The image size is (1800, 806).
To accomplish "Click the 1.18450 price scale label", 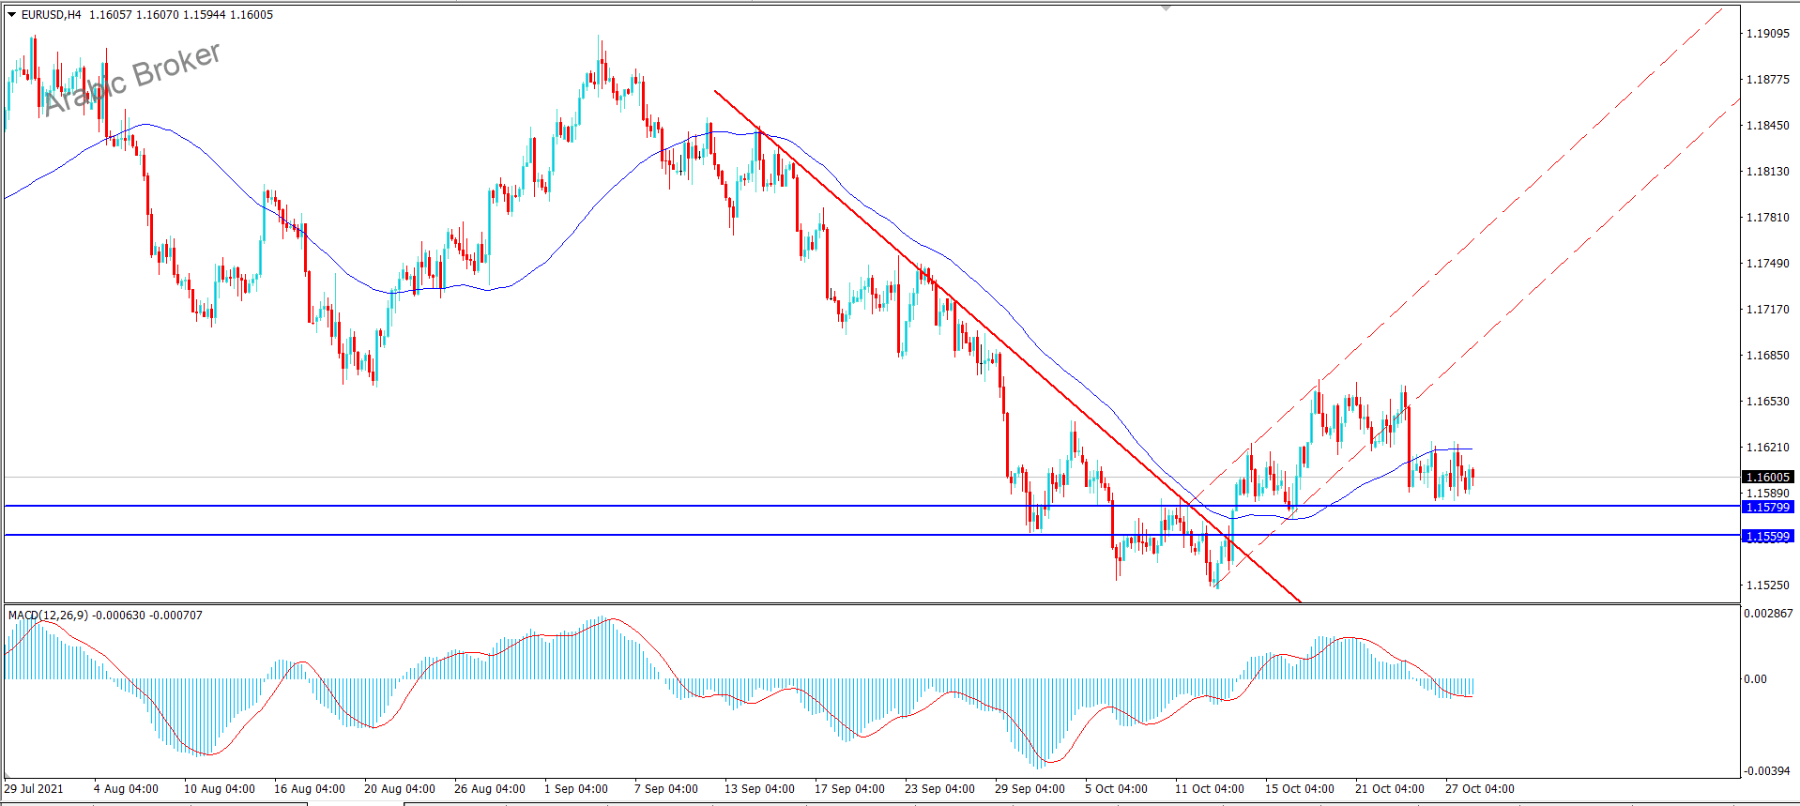I will 1767,126.
